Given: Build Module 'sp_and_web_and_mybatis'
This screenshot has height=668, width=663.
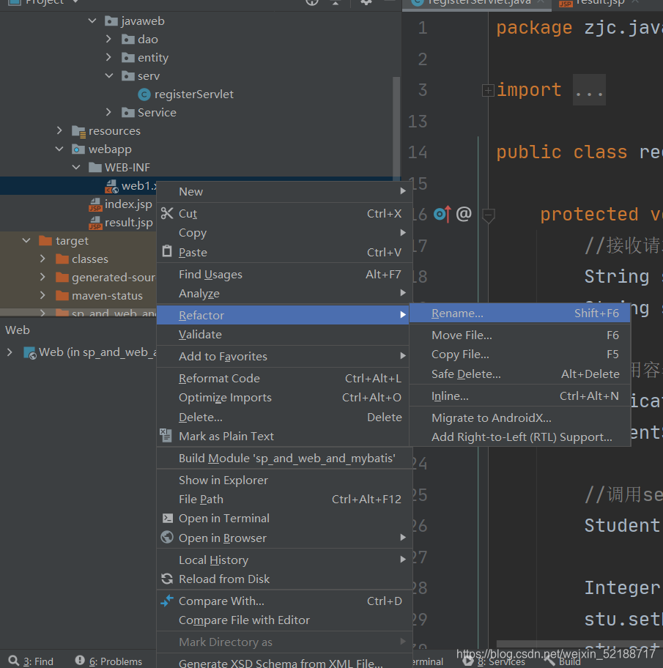Looking at the screenshot, I should click(284, 458).
